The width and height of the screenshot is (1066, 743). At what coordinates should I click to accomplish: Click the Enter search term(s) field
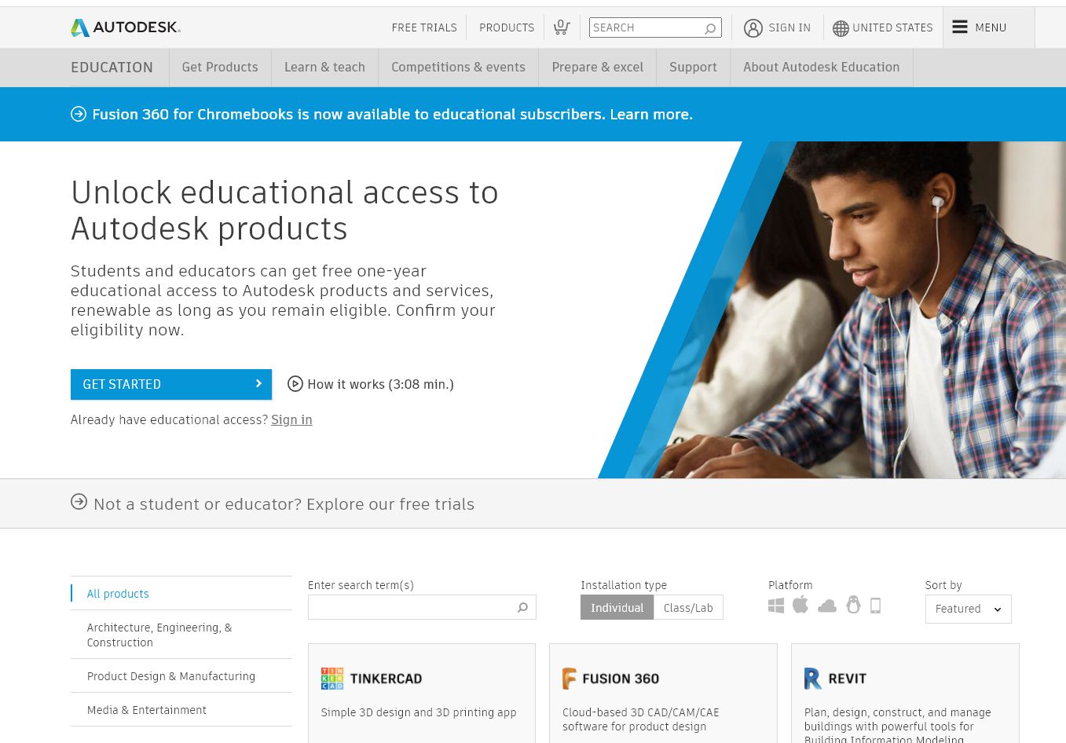click(410, 607)
